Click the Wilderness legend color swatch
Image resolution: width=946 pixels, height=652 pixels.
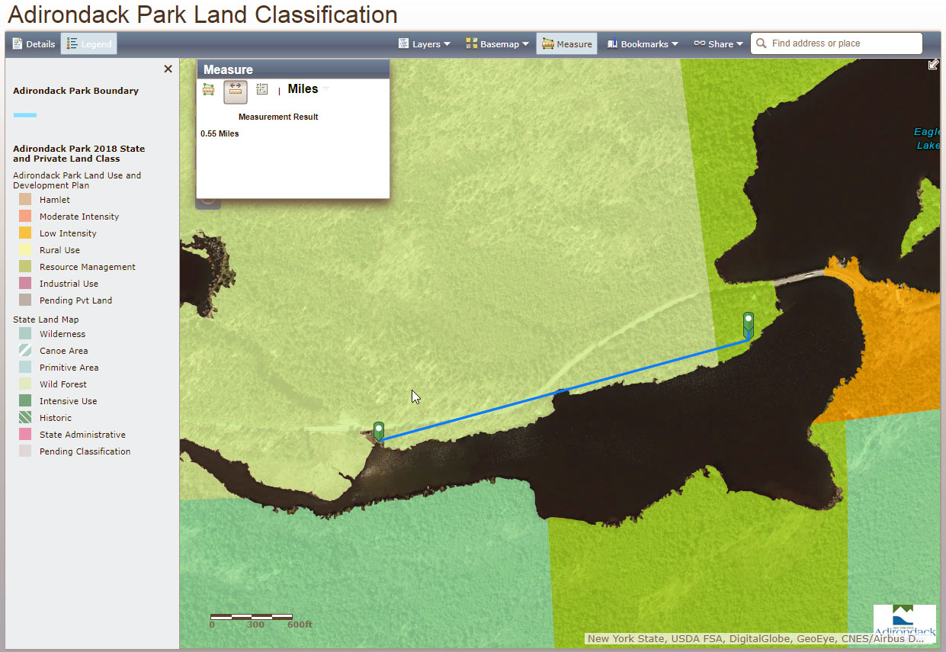pyautogui.click(x=25, y=334)
